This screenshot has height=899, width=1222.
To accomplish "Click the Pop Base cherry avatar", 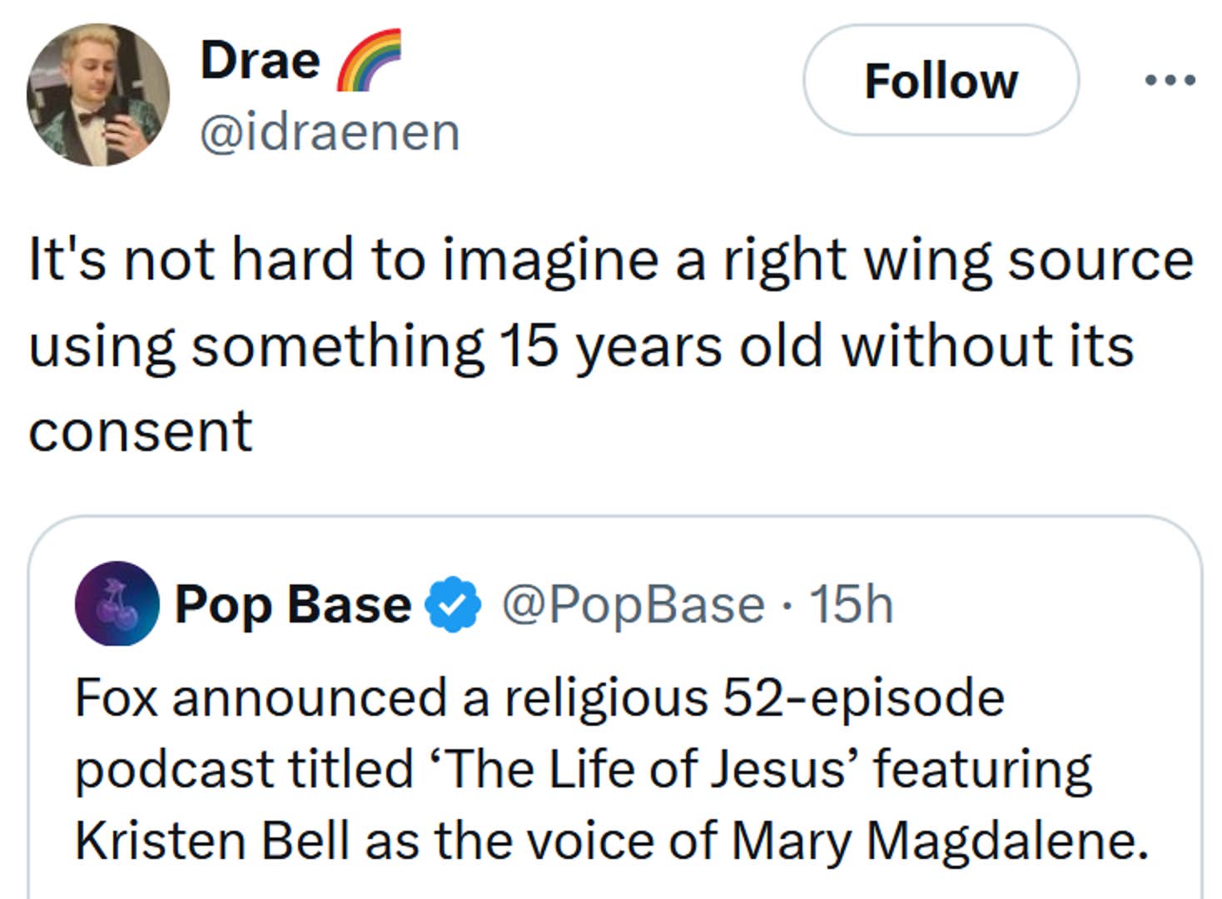I will point(117,603).
